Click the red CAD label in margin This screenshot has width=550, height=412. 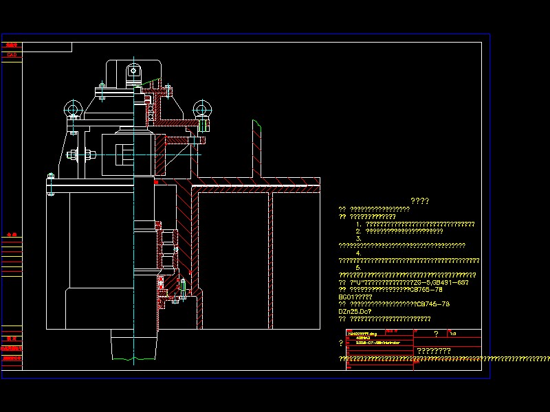point(12,54)
